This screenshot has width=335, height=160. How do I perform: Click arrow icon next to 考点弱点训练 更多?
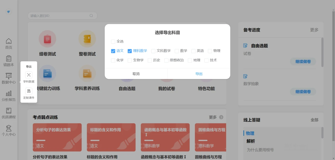[x=221, y=117]
